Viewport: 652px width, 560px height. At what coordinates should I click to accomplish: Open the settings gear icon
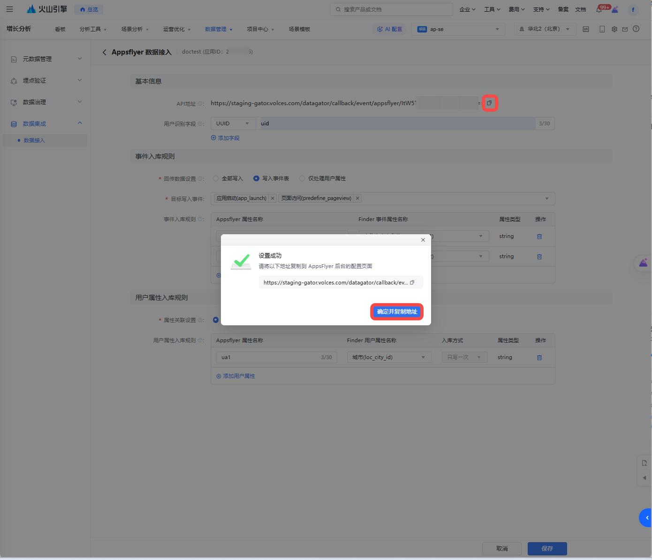[x=614, y=29]
